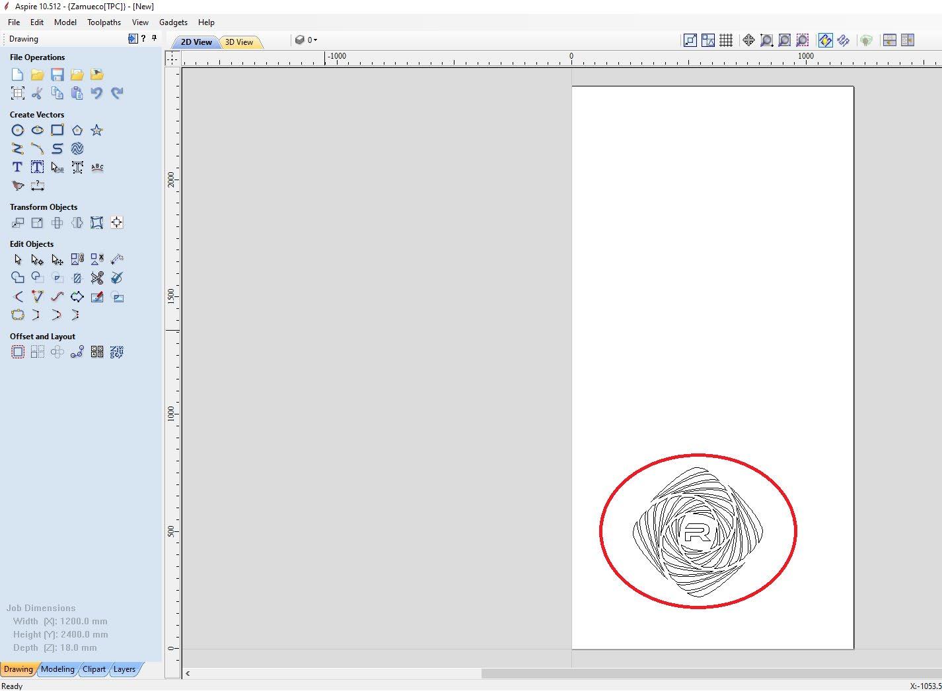
Task: Save the current file
Action: tap(57, 75)
